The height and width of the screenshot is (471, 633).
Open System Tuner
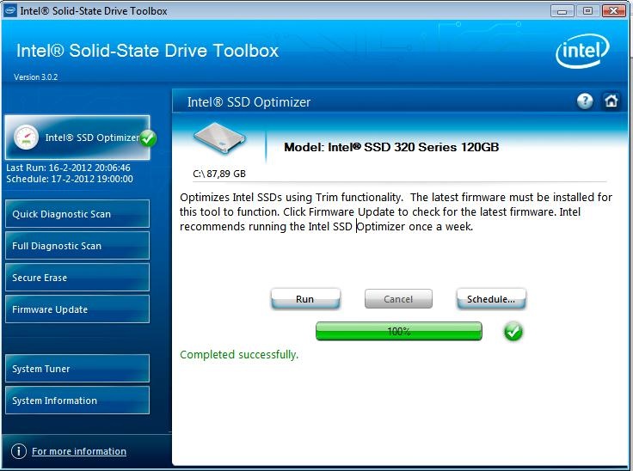(x=77, y=369)
